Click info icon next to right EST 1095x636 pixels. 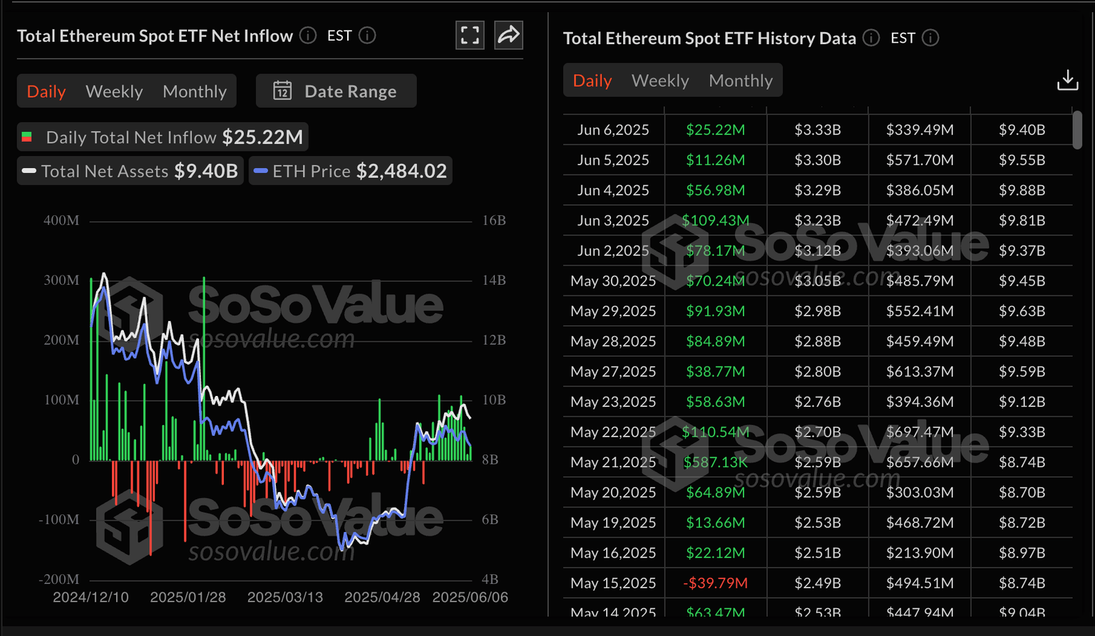point(930,38)
